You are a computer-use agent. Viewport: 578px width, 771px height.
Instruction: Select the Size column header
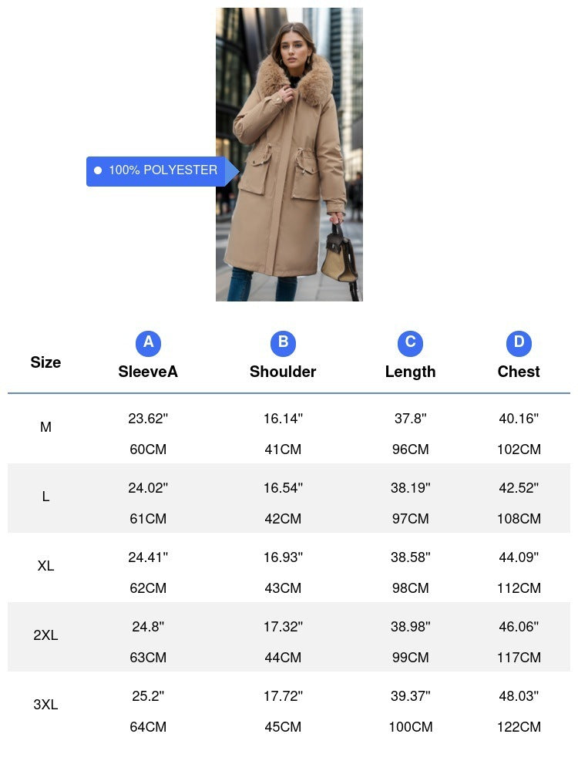[45, 362]
